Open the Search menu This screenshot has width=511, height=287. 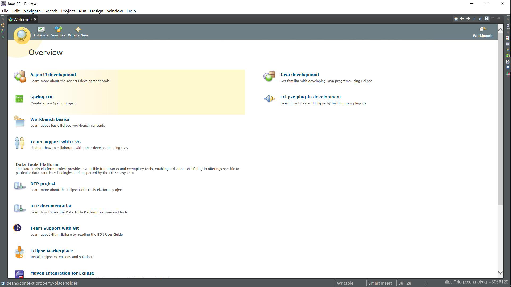51,11
